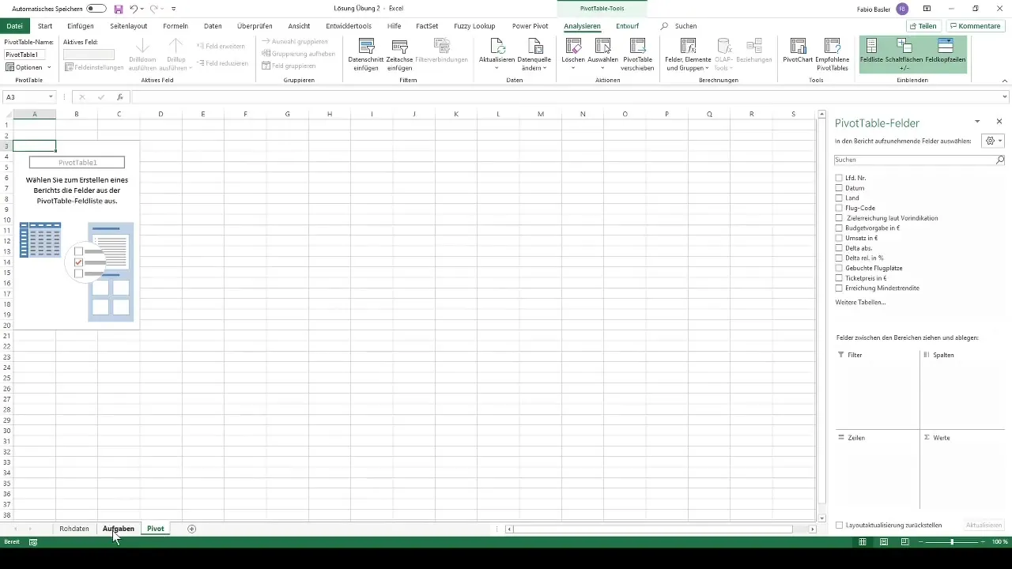Click the macro recording icon in status bar
Viewport: 1012px width, 569px height.
pos(33,542)
